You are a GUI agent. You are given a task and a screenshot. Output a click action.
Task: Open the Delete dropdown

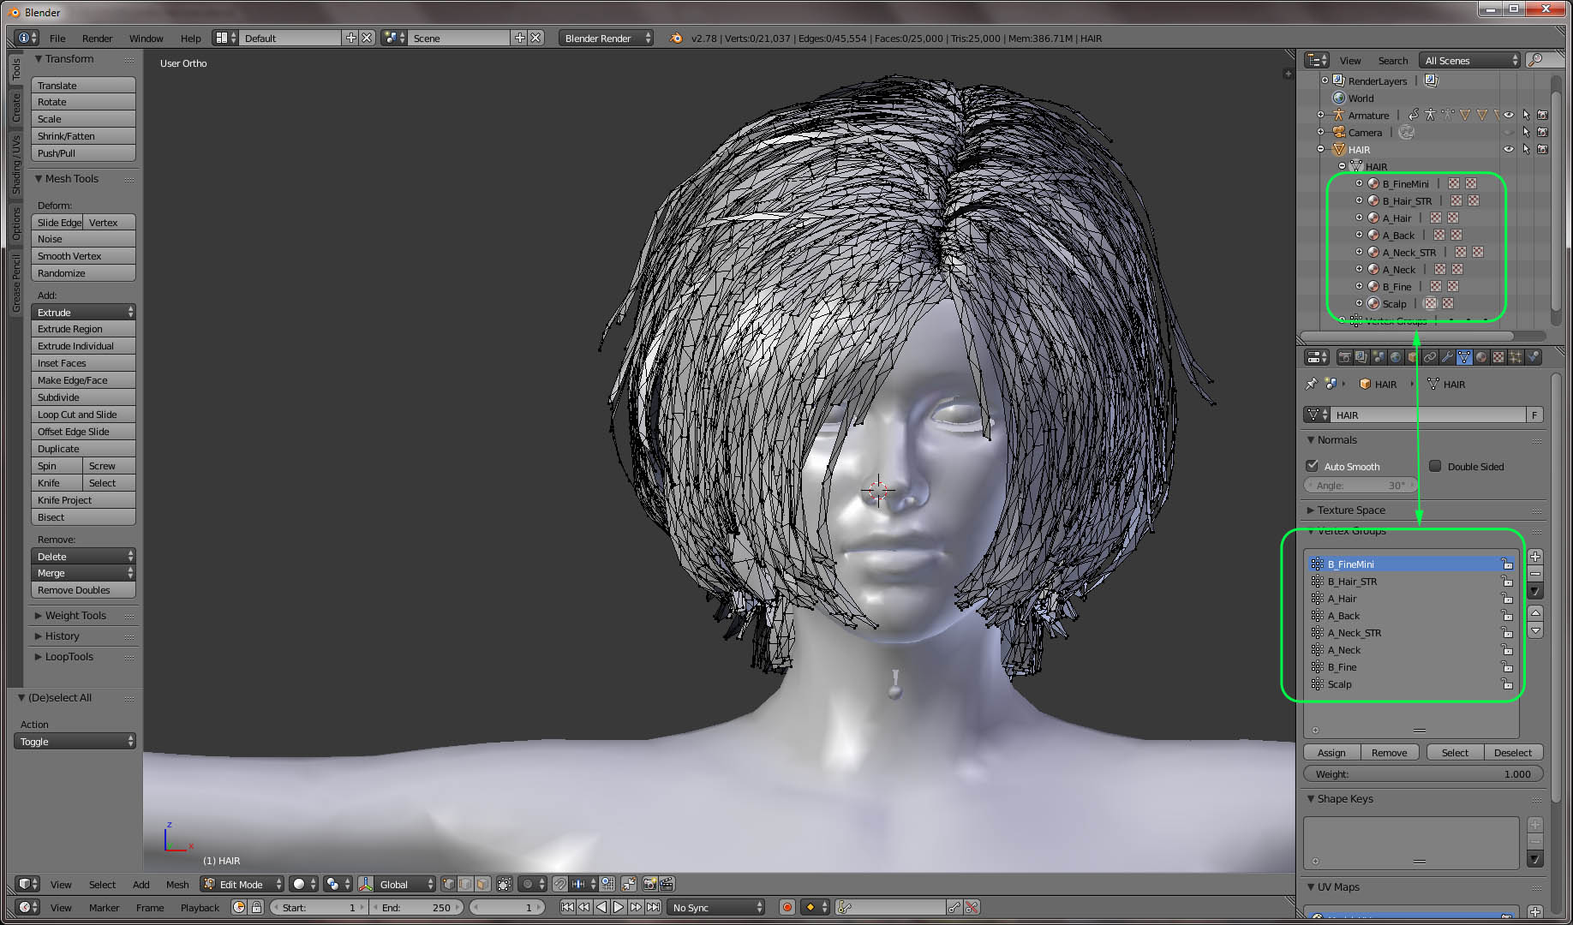(83, 557)
